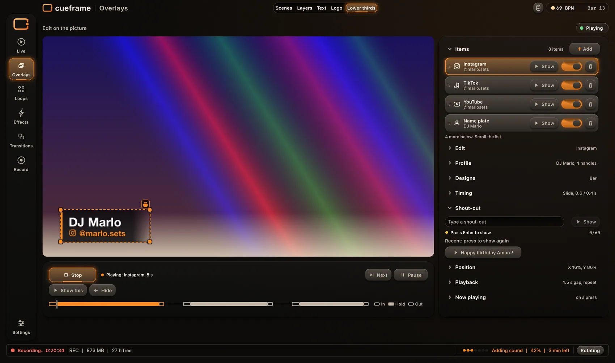Open the Loops section
The width and height of the screenshot is (615, 363).
point(21,93)
